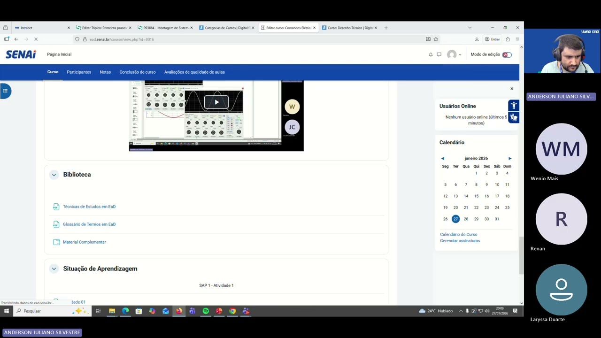Click the browser back arrow

pos(16,39)
